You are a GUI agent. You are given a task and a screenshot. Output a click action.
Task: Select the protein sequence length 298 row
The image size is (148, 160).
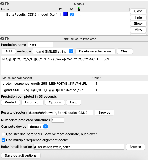53,84
